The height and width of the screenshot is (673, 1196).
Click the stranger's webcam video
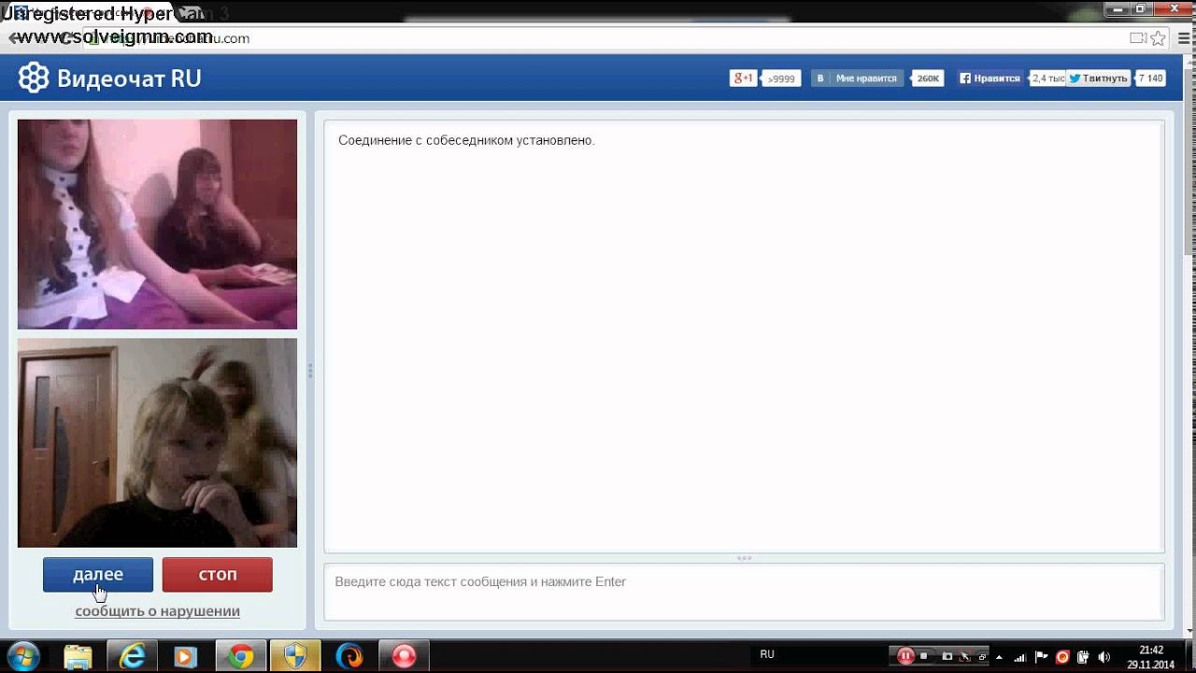click(157, 224)
